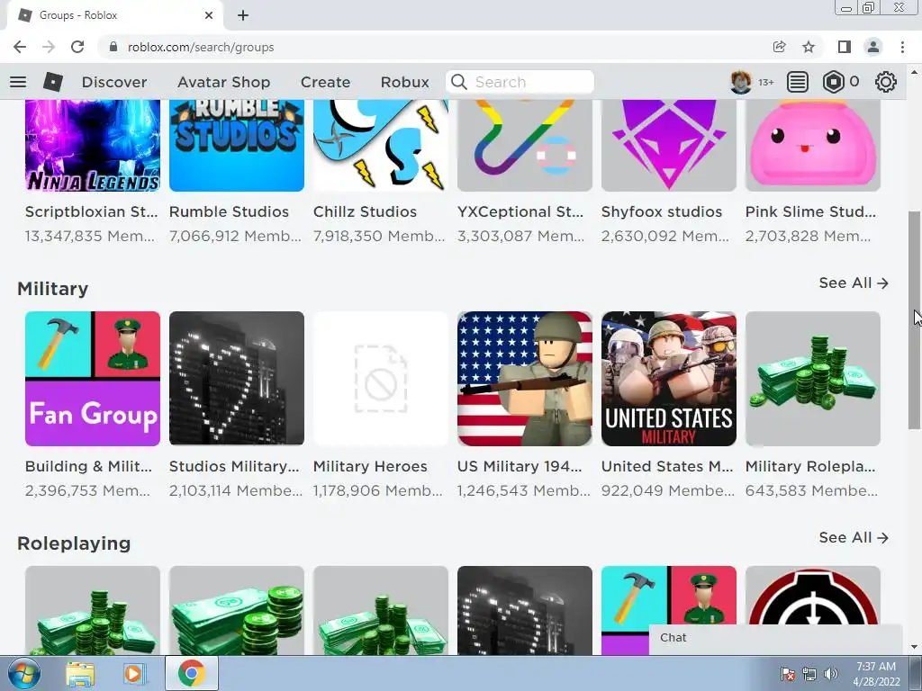Open the purple fox Shyfoox thumbnail
Image resolution: width=922 pixels, height=691 pixels.
pyautogui.click(x=669, y=145)
